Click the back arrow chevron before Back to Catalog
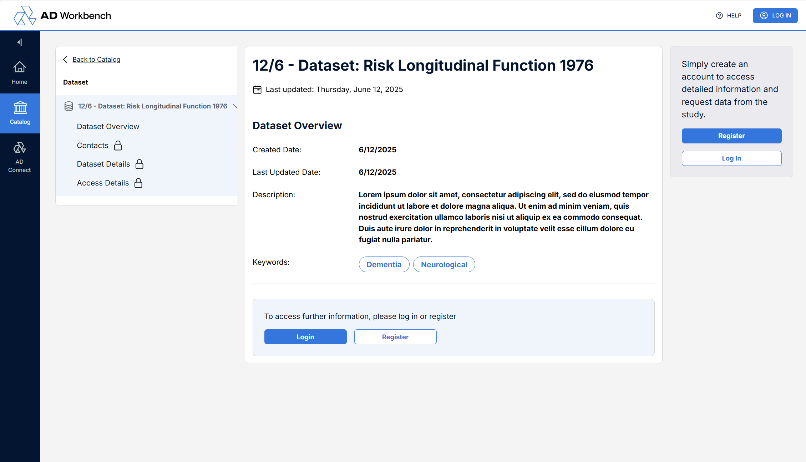This screenshot has height=462, width=806. 65,60
